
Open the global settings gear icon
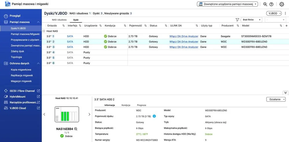[281, 4]
